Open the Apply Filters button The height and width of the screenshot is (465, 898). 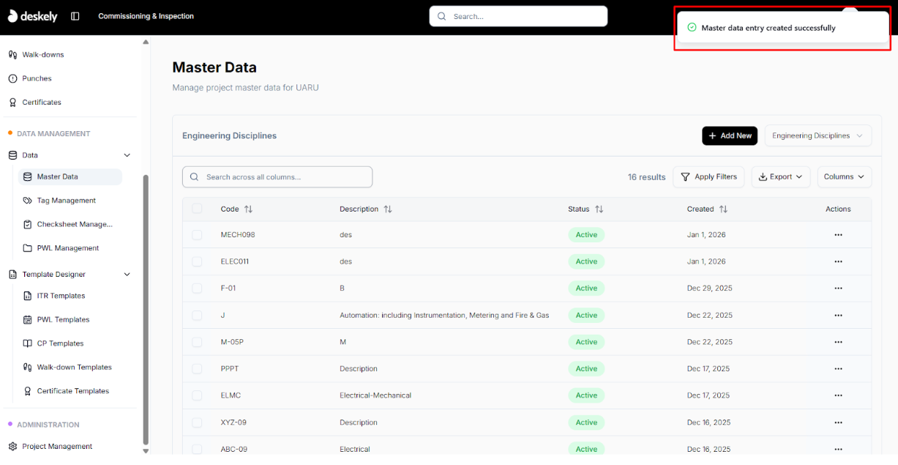(x=708, y=176)
